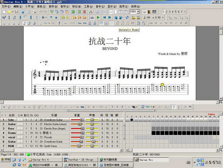Click the Save disk icon
The height and width of the screenshot is (168, 223).
click(17, 12)
